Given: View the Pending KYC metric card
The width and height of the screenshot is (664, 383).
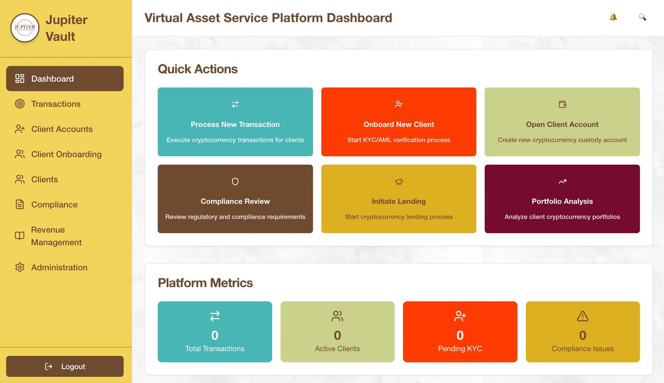Looking at the screenshot, I should click(x=460, y=332).
